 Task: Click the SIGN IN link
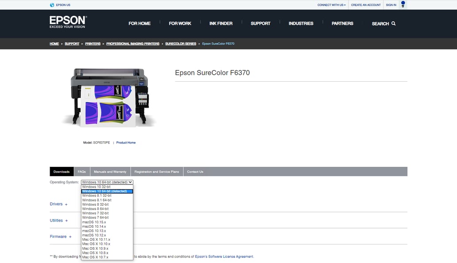point(391,4)
